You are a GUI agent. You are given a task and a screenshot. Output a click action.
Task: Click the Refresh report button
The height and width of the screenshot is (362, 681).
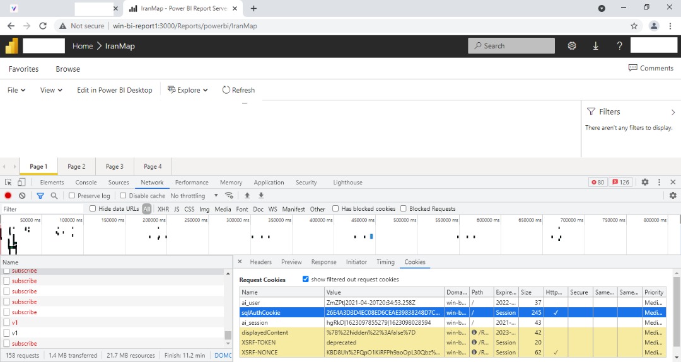tap(238, 90)
